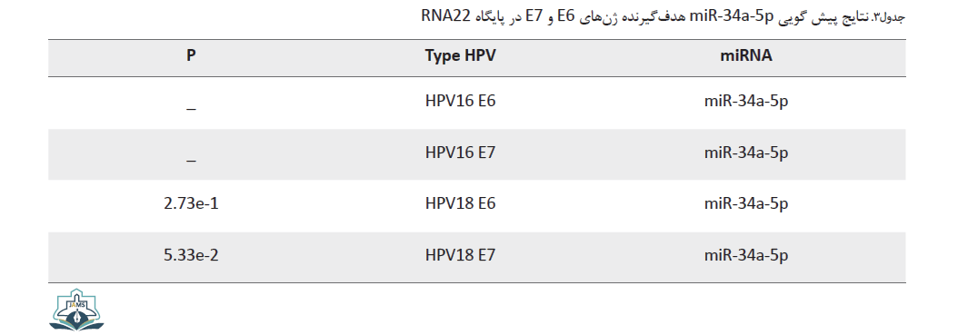Click the dash P value for HPV16 E6
Image resolution: width=958 pixels, height=335 pixels.
click(x=191, y=108)
